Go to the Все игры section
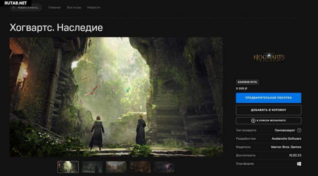 click(74, 7)
